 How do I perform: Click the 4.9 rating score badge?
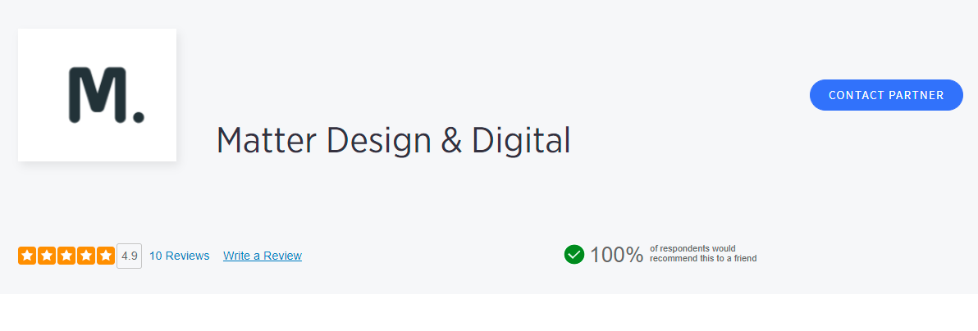(129, 256)
